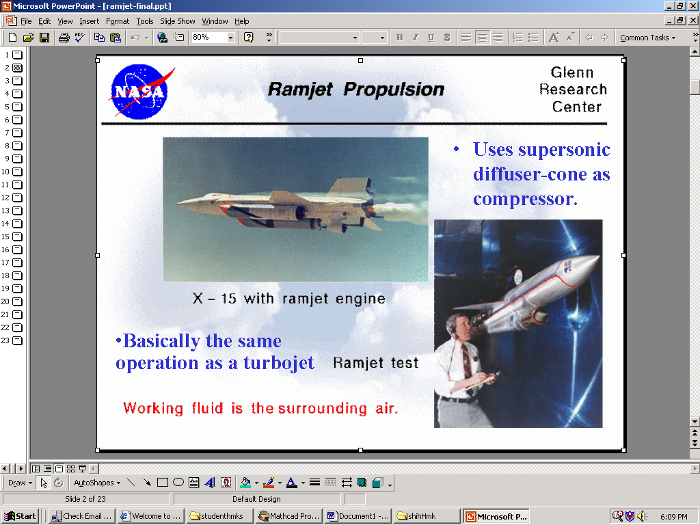Insert a hyperlink using the globe icon
The height and width of the screenshot is (525, 700).
[163, 38]
